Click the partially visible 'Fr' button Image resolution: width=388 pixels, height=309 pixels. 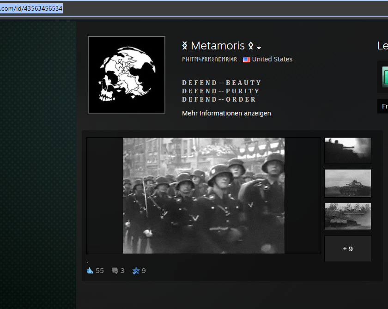[383, 106]
